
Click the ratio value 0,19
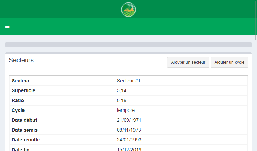(121, 100)
